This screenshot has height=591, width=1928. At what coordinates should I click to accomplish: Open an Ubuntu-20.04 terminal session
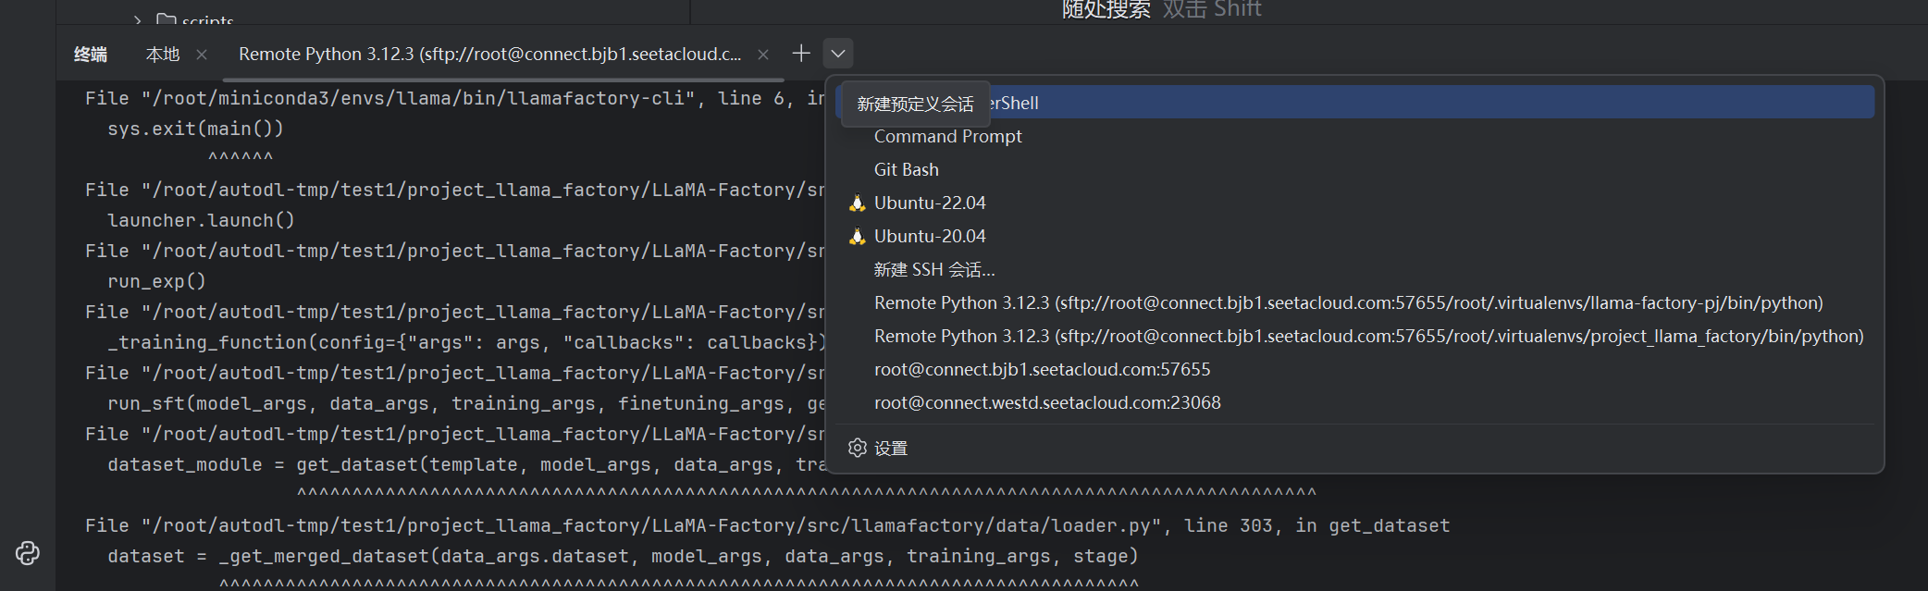coord(1355,236)
